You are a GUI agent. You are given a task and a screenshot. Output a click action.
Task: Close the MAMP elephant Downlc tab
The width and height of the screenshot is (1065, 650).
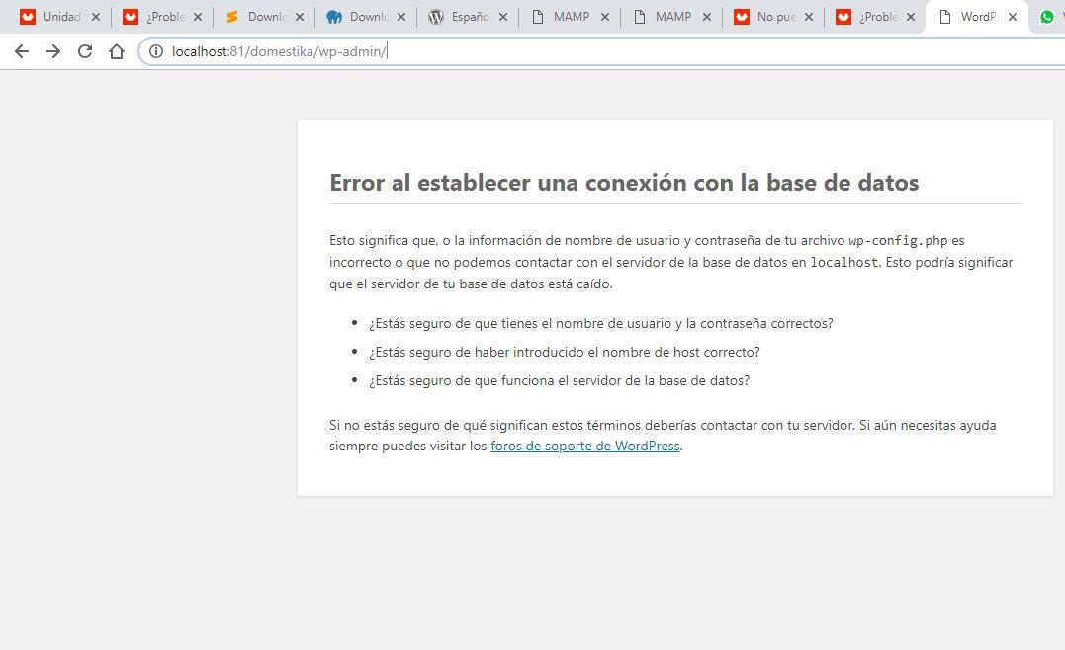tap(401, 17)
